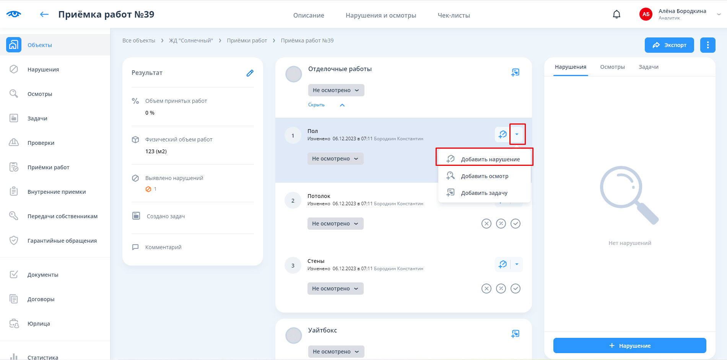Click add violation icon on Стены row
This screenshot has width=727, height=360.
coord(503,264)
